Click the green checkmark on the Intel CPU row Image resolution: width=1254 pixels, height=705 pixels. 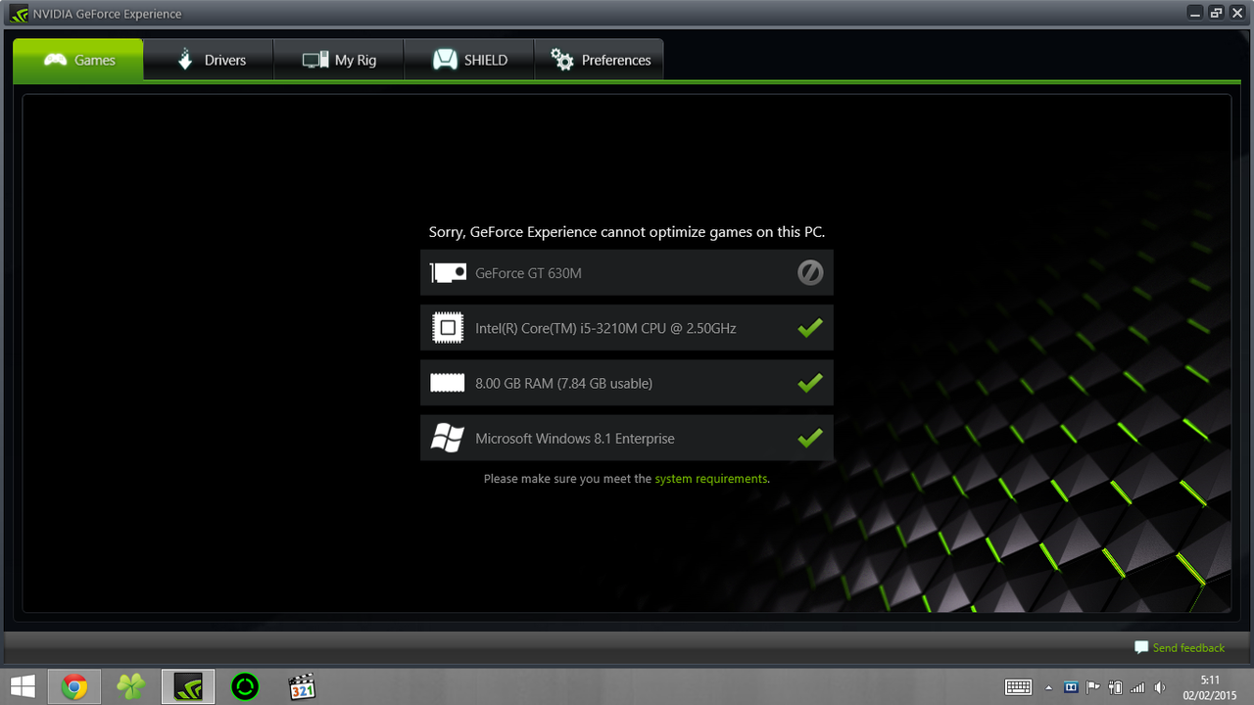tap(810, 328)
